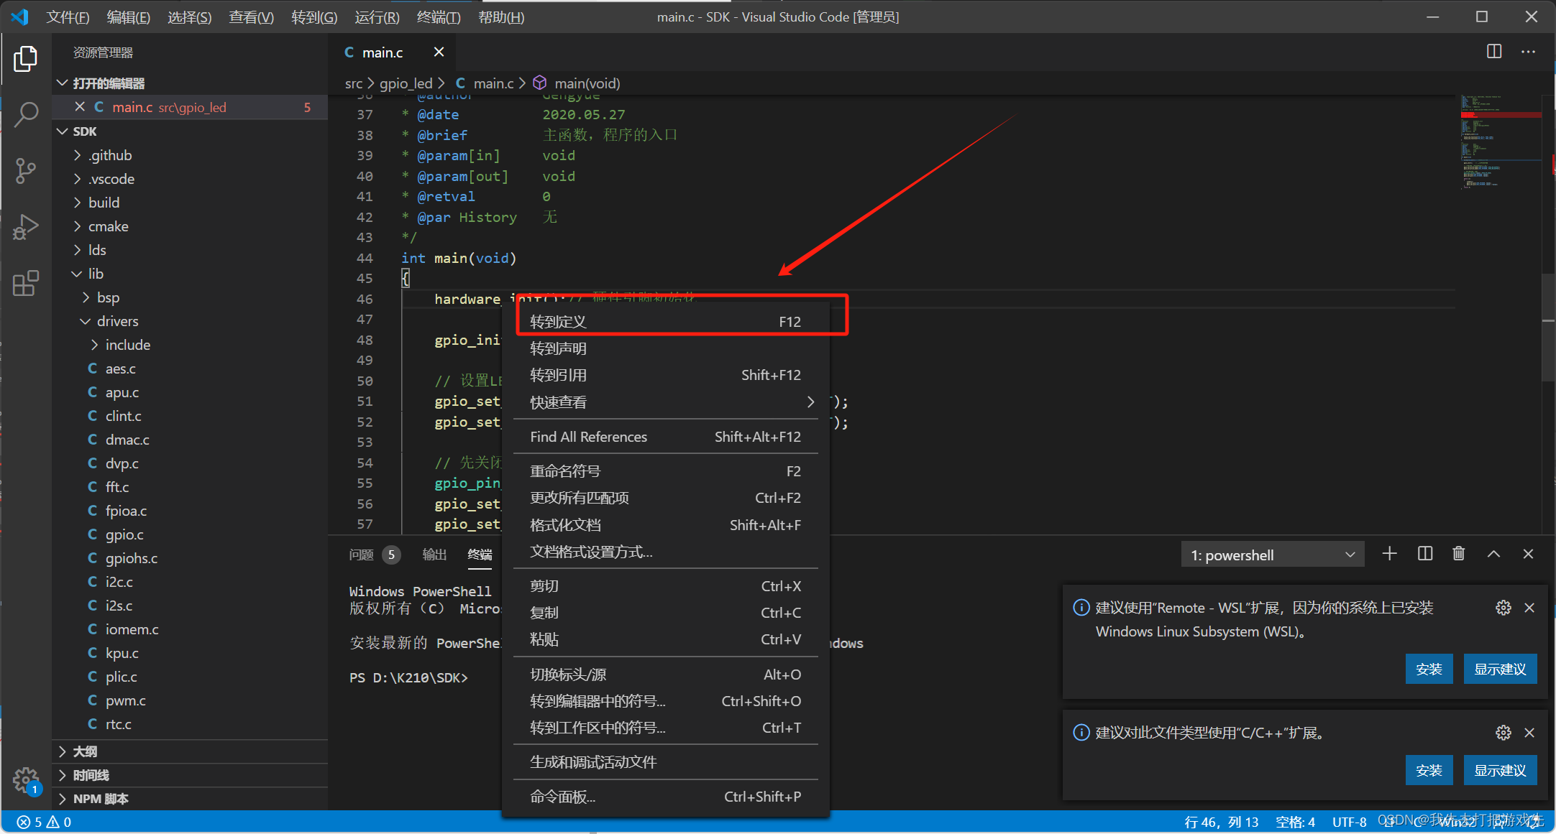The image size is (1556, 834).
Task: Open the Manage gear in activity bar
Action: coord(26,780)
